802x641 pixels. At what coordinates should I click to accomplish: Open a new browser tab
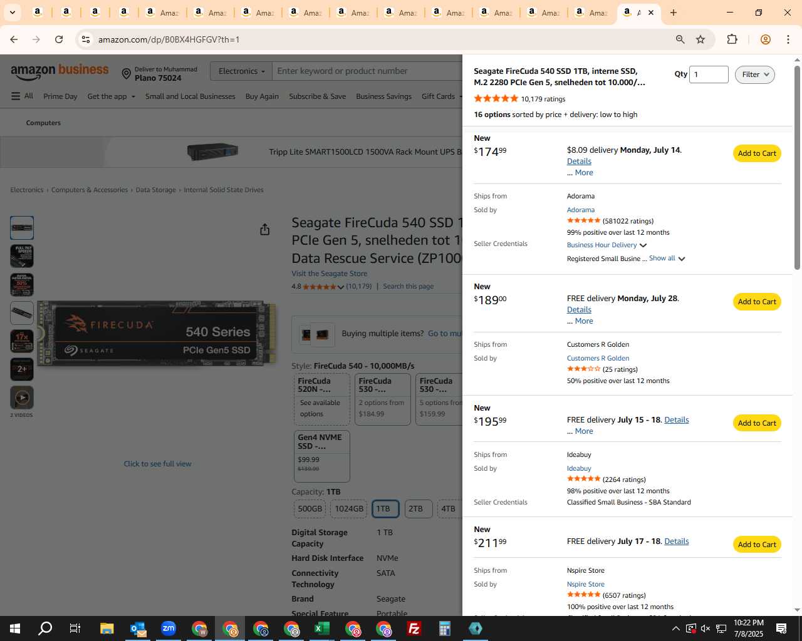(x=674, y=13)
